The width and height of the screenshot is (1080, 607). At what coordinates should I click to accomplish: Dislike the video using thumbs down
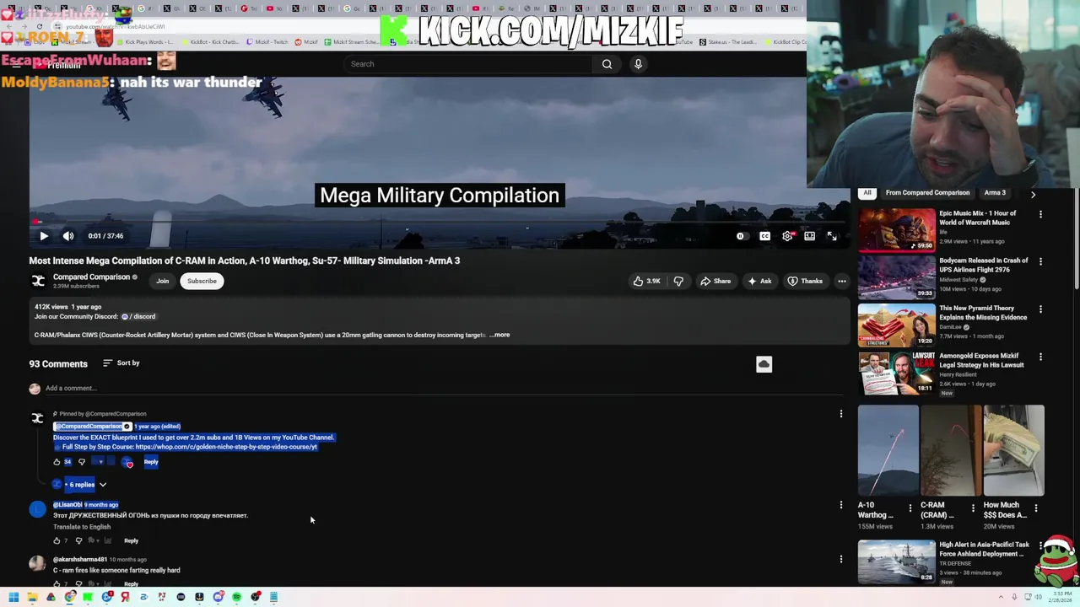tap(678, 281)
